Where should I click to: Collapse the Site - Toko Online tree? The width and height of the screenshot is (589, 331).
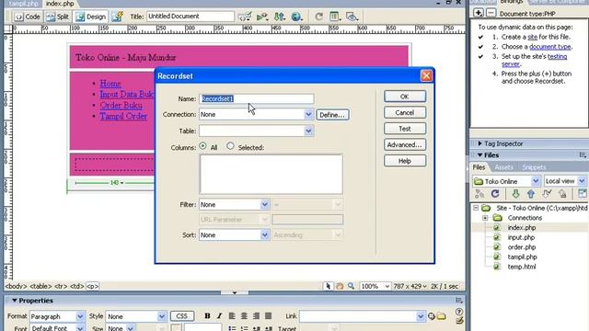click(476, 208)
